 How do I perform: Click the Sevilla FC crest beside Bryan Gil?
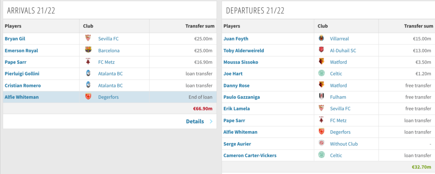88,38
